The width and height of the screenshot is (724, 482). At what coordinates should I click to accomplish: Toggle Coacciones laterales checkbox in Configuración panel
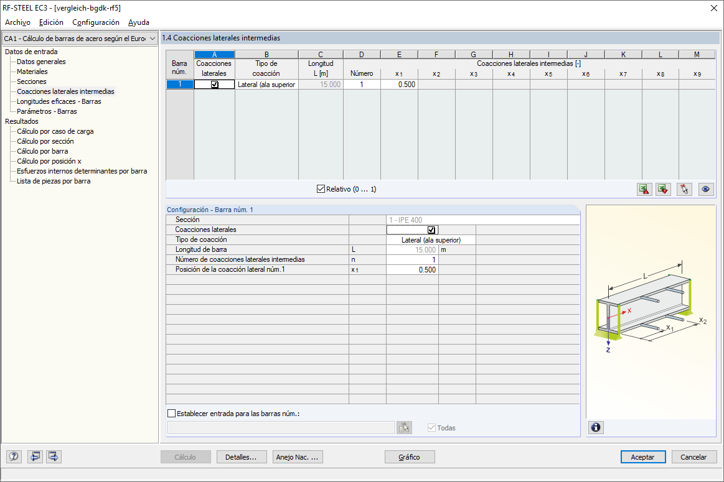click(x=431, y=229)
